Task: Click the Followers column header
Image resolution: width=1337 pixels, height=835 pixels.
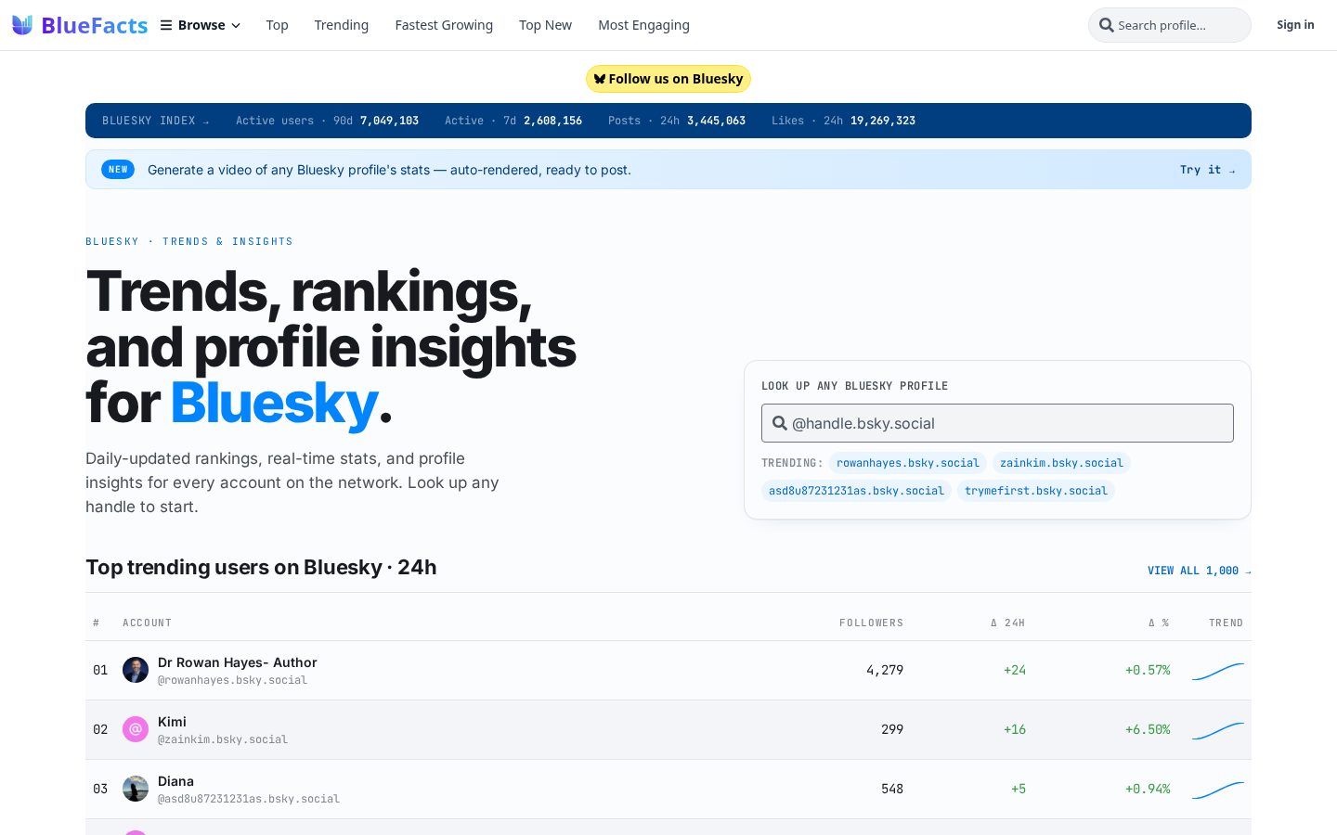Action: point(871,623)
